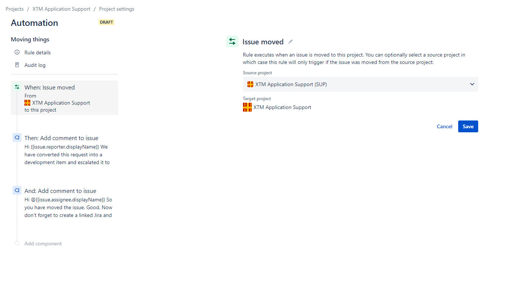Click the Source project label
This screenshot has width=513, height=289.
tap(257, 73)
